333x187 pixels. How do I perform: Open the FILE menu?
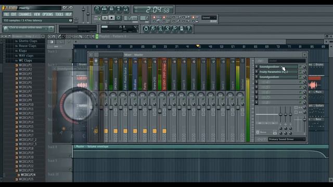pyautogui.click(x=7, y=14)
